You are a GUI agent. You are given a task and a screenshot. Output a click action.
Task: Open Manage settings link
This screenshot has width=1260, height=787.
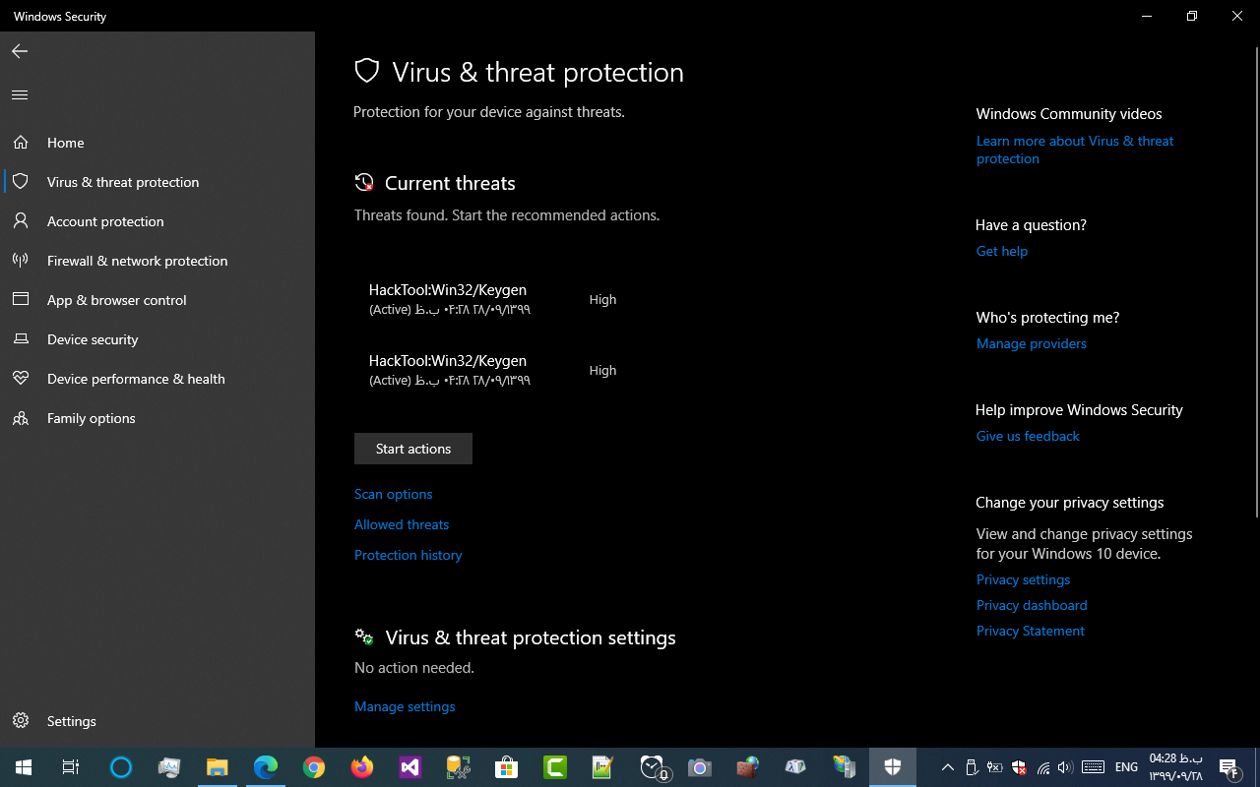405,706
